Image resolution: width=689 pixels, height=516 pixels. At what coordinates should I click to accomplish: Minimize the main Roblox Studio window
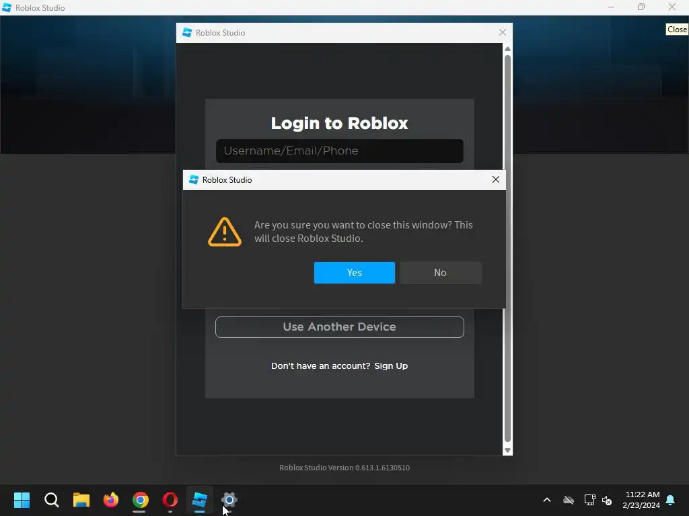611,7
